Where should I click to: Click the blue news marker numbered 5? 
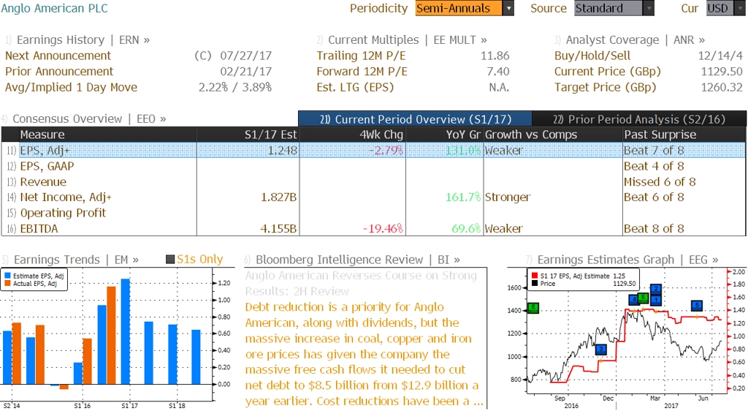tap(697, 305)
